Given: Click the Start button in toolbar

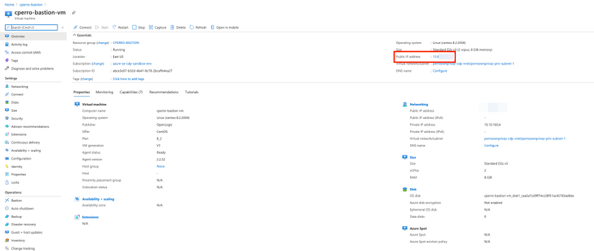Looking at the screenshot, I should 102,27.
